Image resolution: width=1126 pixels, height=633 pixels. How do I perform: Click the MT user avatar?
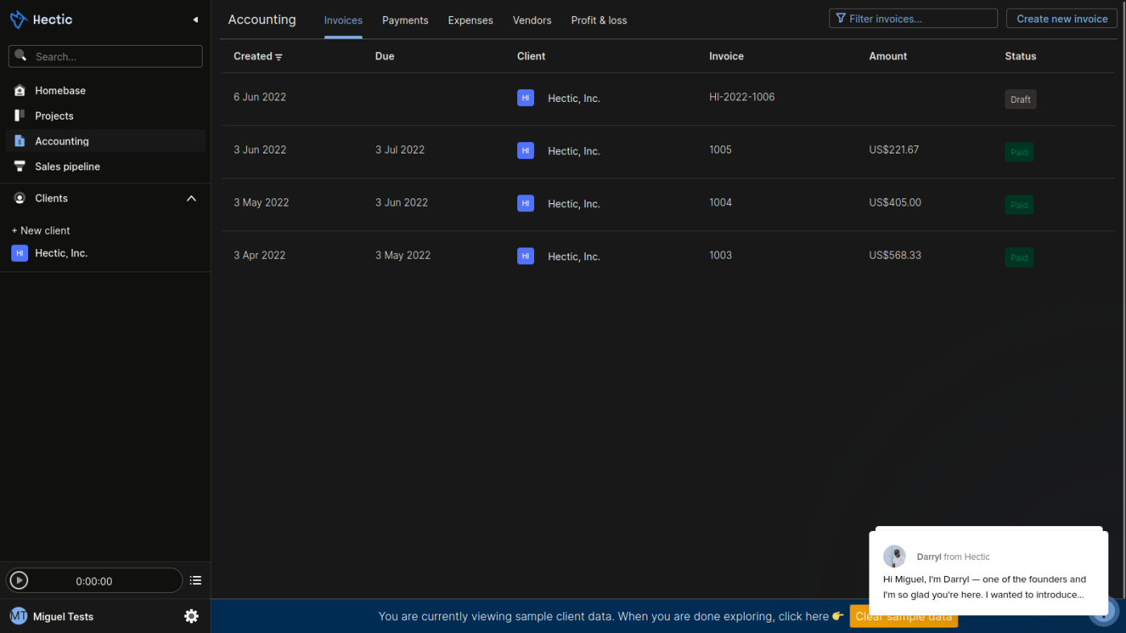(18, 616)
